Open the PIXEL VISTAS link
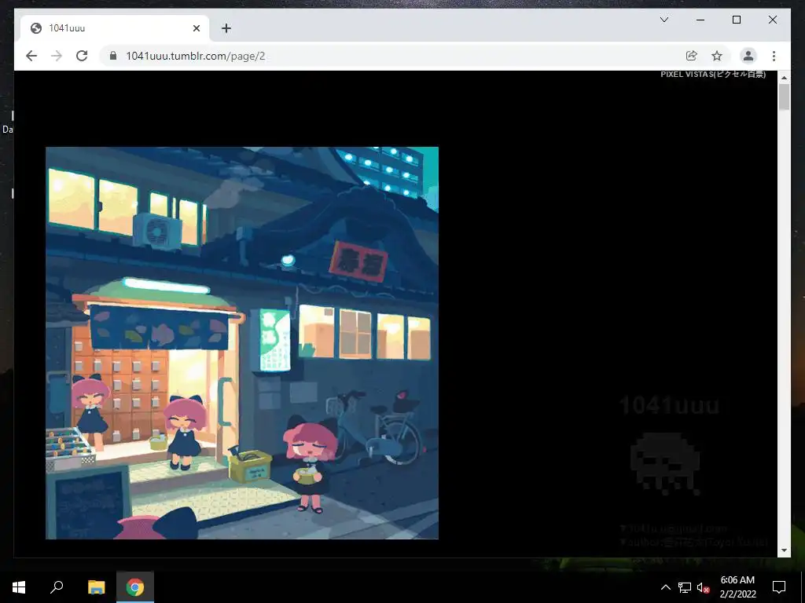The image size is (805, 603). (x=713, y=75)
